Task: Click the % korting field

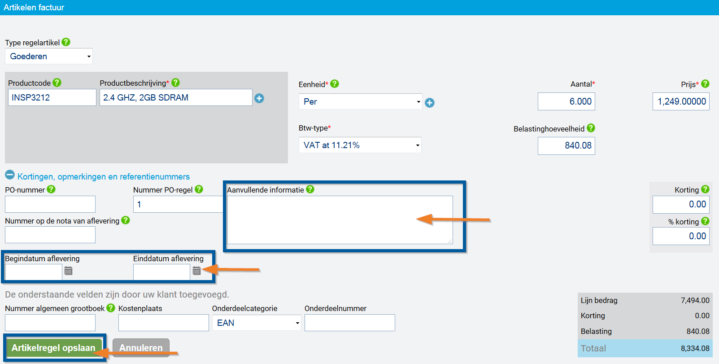Action: (x=681, y=236)
